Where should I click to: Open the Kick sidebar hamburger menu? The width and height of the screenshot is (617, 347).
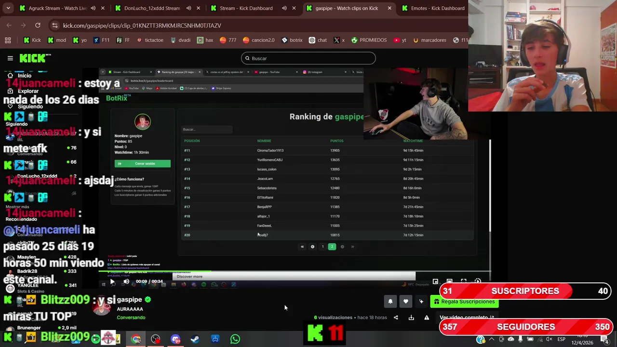(x=10, y=58)
